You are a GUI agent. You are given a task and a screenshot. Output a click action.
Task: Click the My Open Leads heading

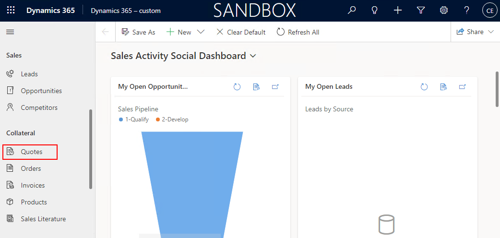[329, 86]
